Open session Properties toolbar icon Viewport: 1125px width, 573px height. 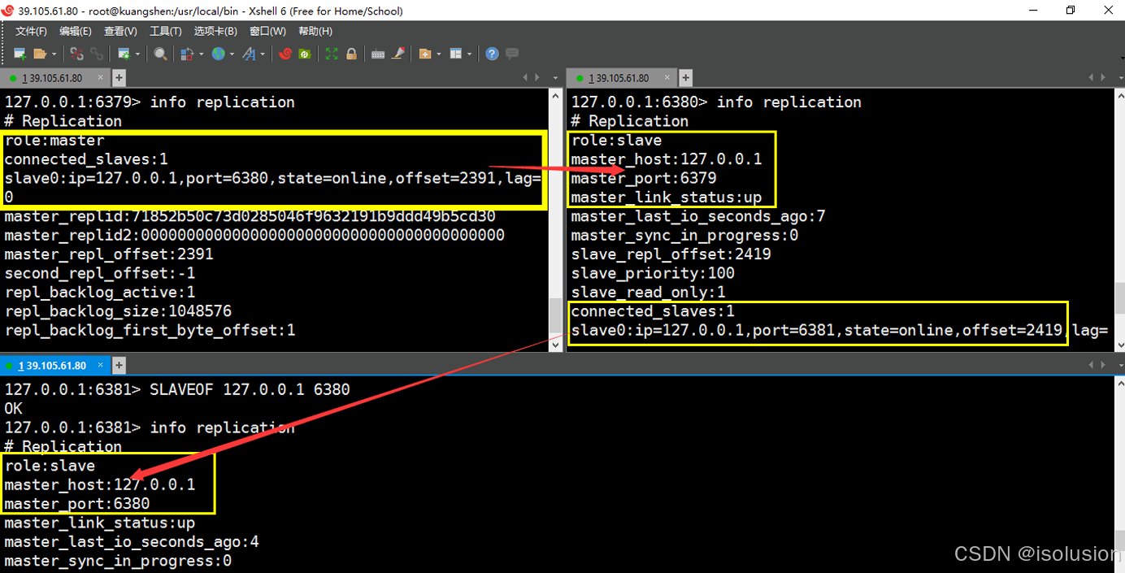pos(124,54)
